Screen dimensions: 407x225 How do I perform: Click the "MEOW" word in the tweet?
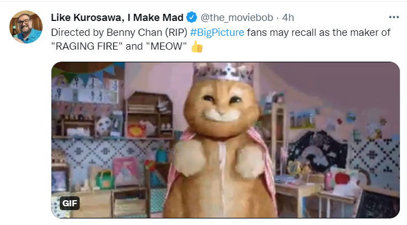pyautogui.click(x=166, y=47)
